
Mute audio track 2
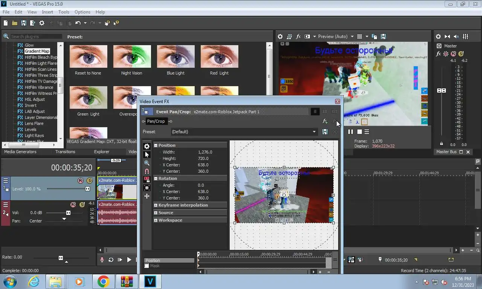coord(73,205)
